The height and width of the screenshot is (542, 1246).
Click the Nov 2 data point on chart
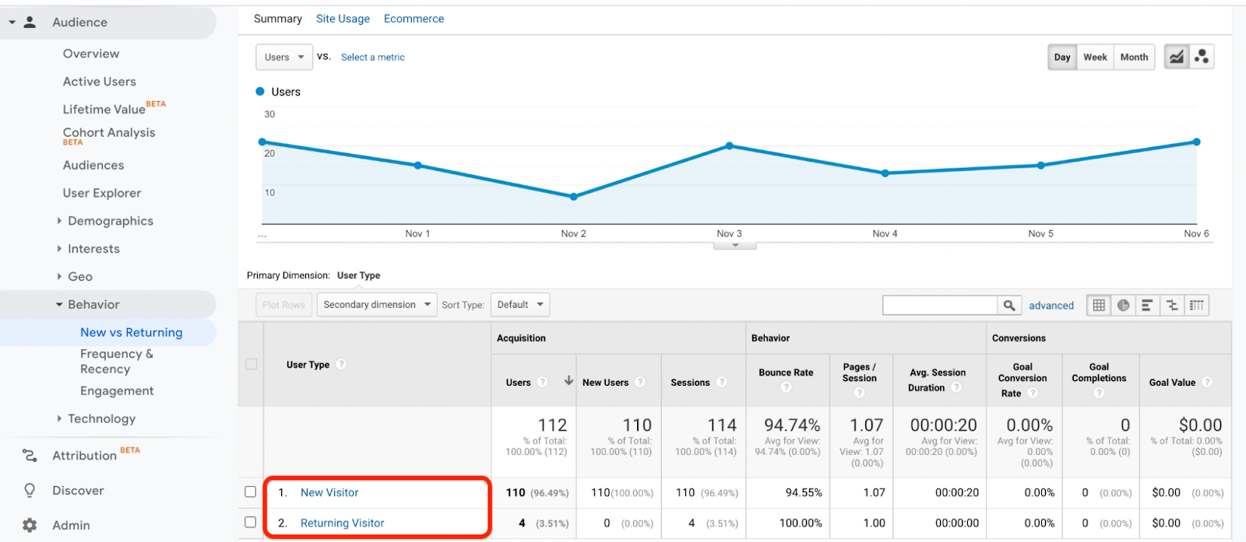pos(574,197)
